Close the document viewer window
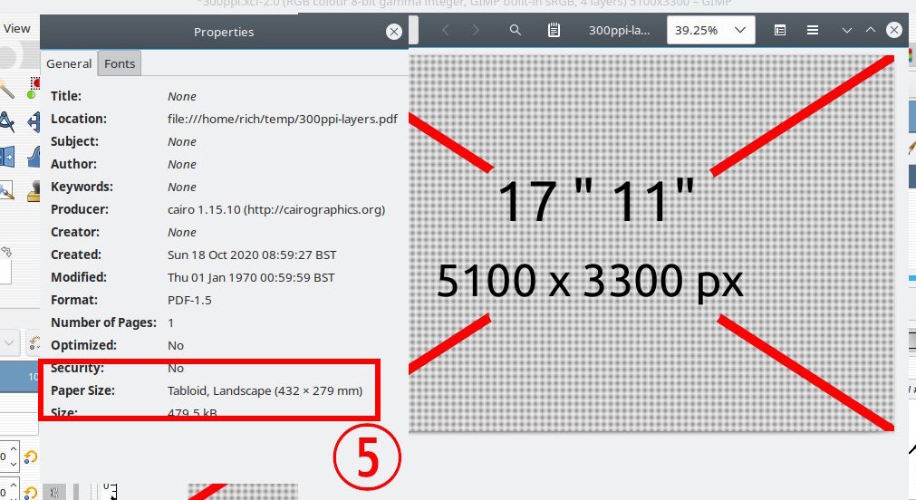This screenshot has width=916, height=500. pos(894,30)
